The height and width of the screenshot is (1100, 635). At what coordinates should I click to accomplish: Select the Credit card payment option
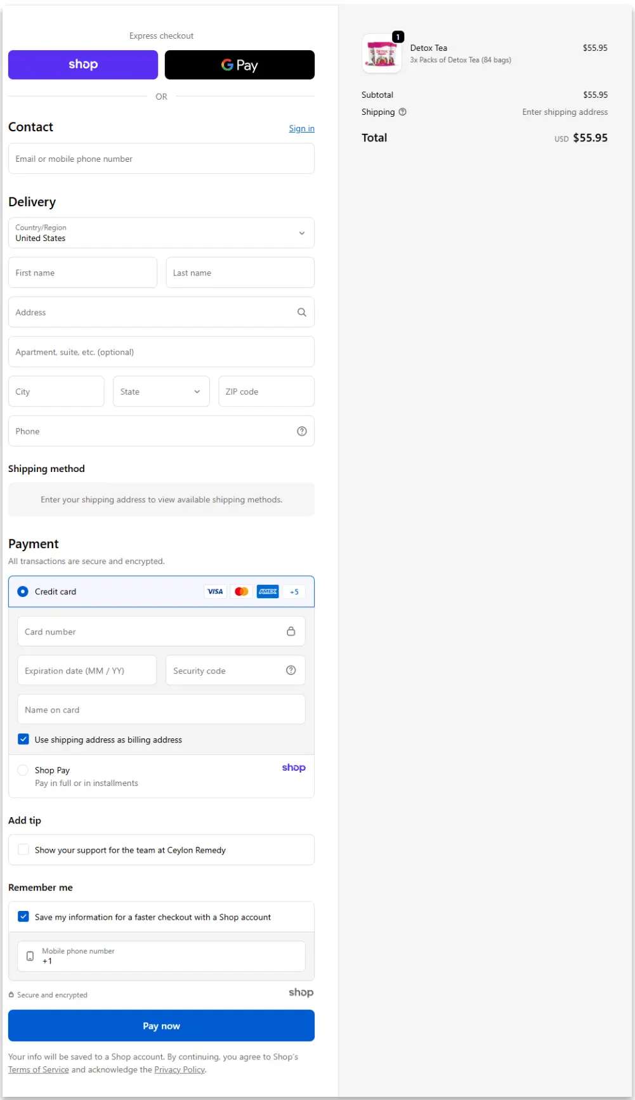click(23, 591)
